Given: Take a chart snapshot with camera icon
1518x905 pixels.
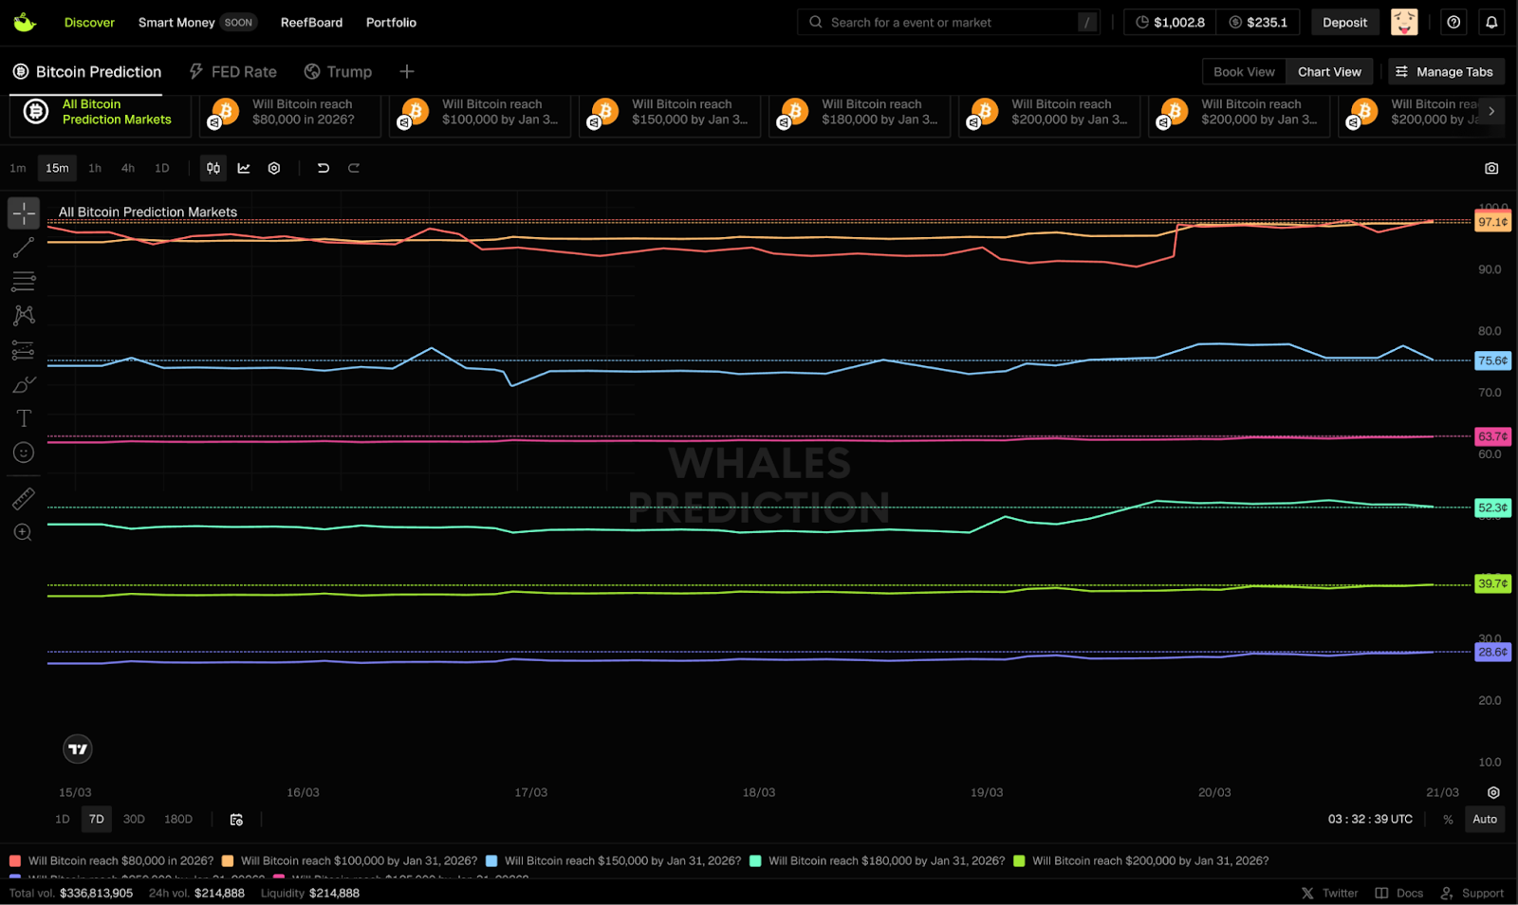Looking at the screenshot, I should pyautogui.click(x=1491, y=168).
